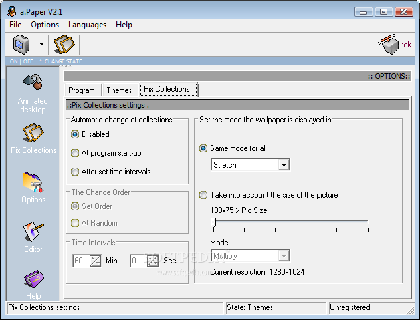Click the :: OPTIONS:: header label
This screenshot has height=320, width=420.
pos(389,77)
